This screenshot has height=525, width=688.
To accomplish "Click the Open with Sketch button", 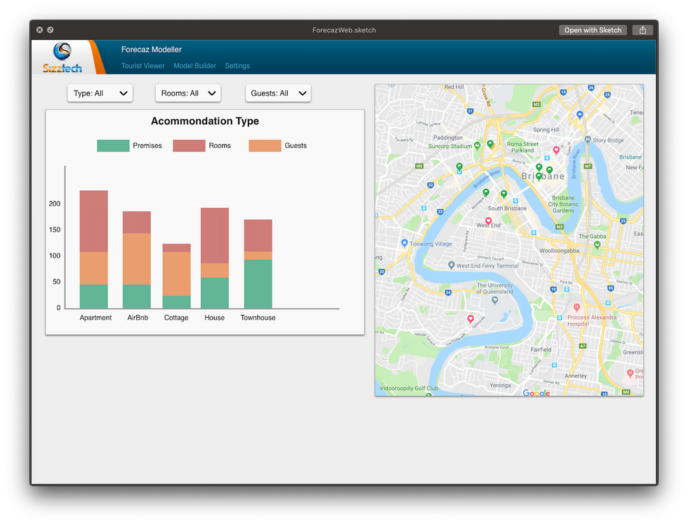I will coord(593,29).
